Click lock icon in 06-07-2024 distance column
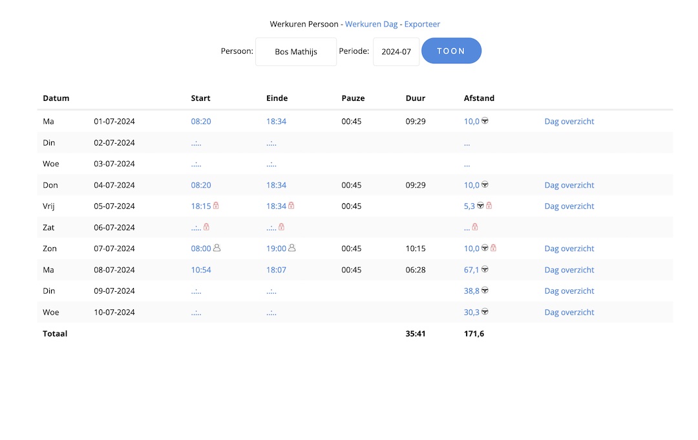 coord(475,227)
